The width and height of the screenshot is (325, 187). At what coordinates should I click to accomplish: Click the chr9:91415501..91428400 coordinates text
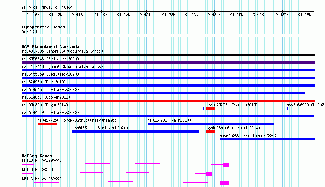47,8
